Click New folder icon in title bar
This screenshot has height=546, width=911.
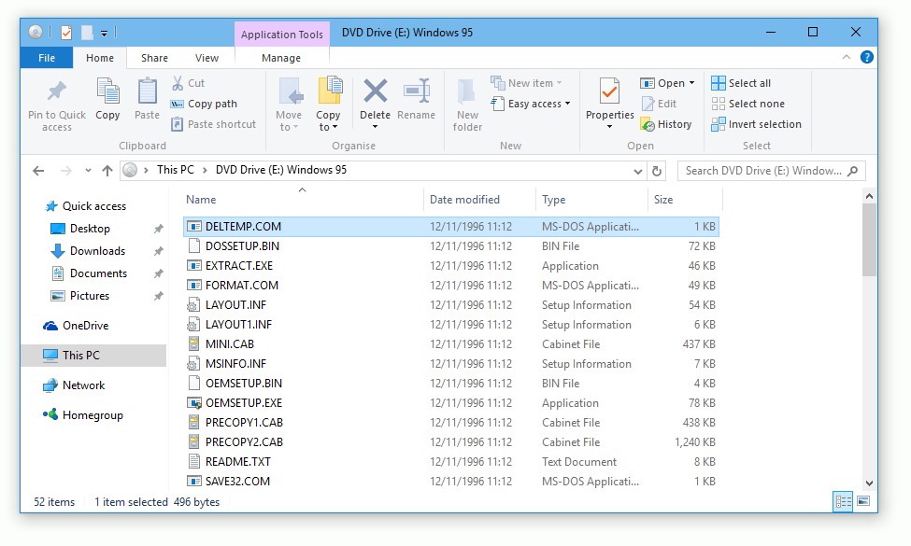(x=87, y=33)
